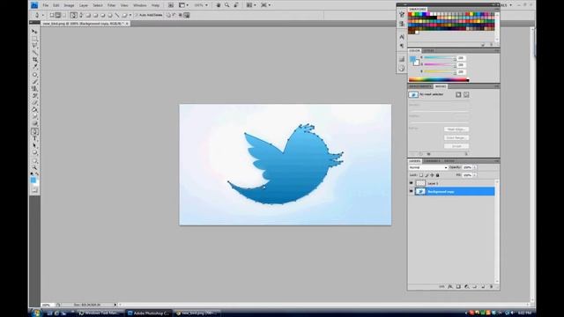Image resolution: width=564 pixels, height=317 pixels.
Task: Click the Background copy layer thumbnail
Action: (x=420, y=191)
